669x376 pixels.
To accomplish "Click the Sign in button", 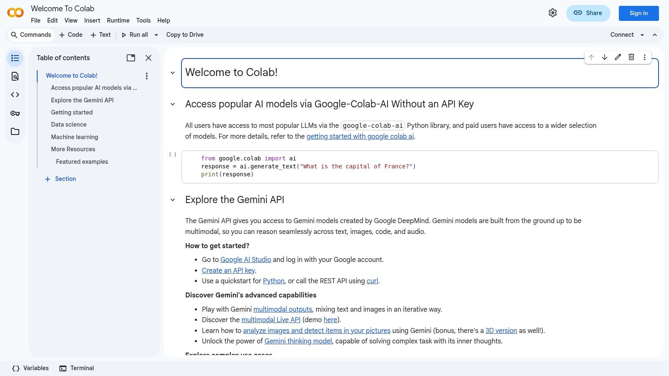I will [638, 13].
